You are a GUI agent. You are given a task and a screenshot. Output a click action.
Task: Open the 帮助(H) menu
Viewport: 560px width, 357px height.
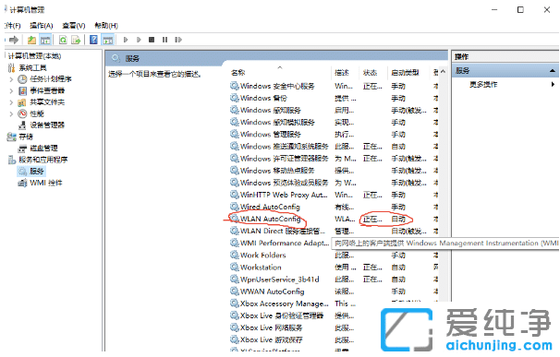[106, 25]
